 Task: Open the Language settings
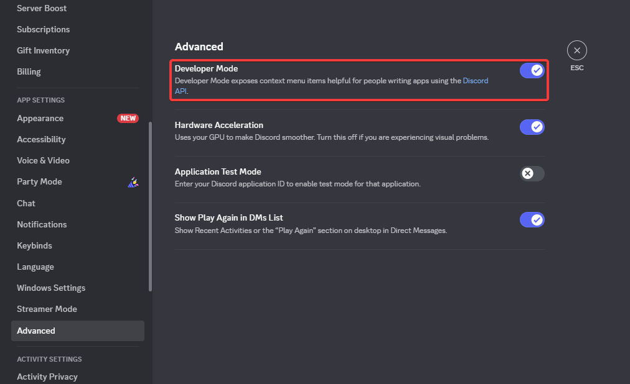(x=35, y=267)
